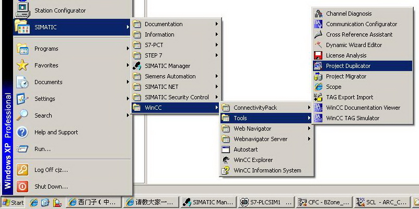Screen dimensions: 419x209
Task: Choose Shut Down from Start menu
Action: point(51,187)
